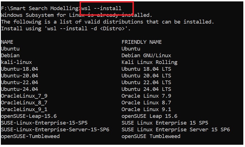Click SUSE-Linux-Enterprise-Server-15-SP6 name
This screenshot has width=245, height=147.
click(x=55, y=129)
